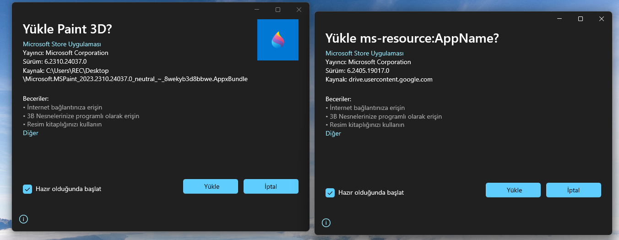Screen dimensions: 619x240
Task: Close the ms-resource:AppName installer window
Action: tap(602, 19)
